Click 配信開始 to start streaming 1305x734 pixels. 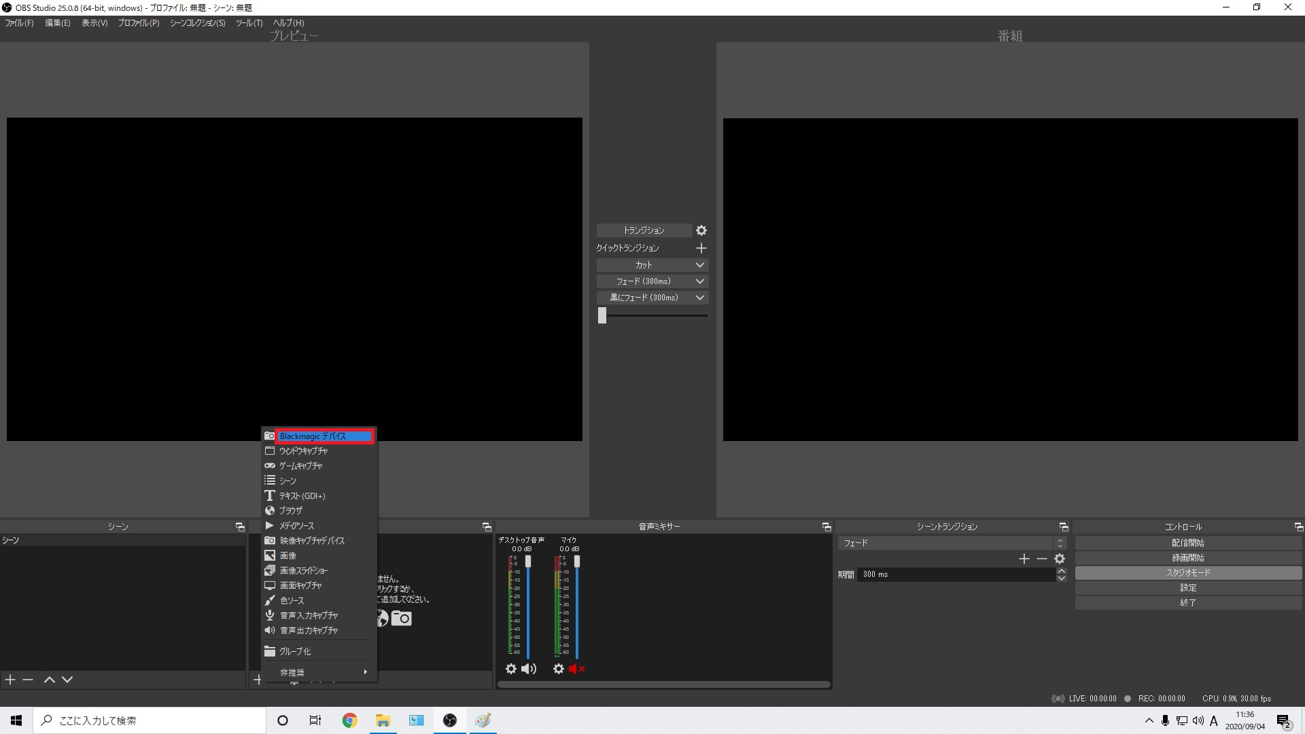1188,543
